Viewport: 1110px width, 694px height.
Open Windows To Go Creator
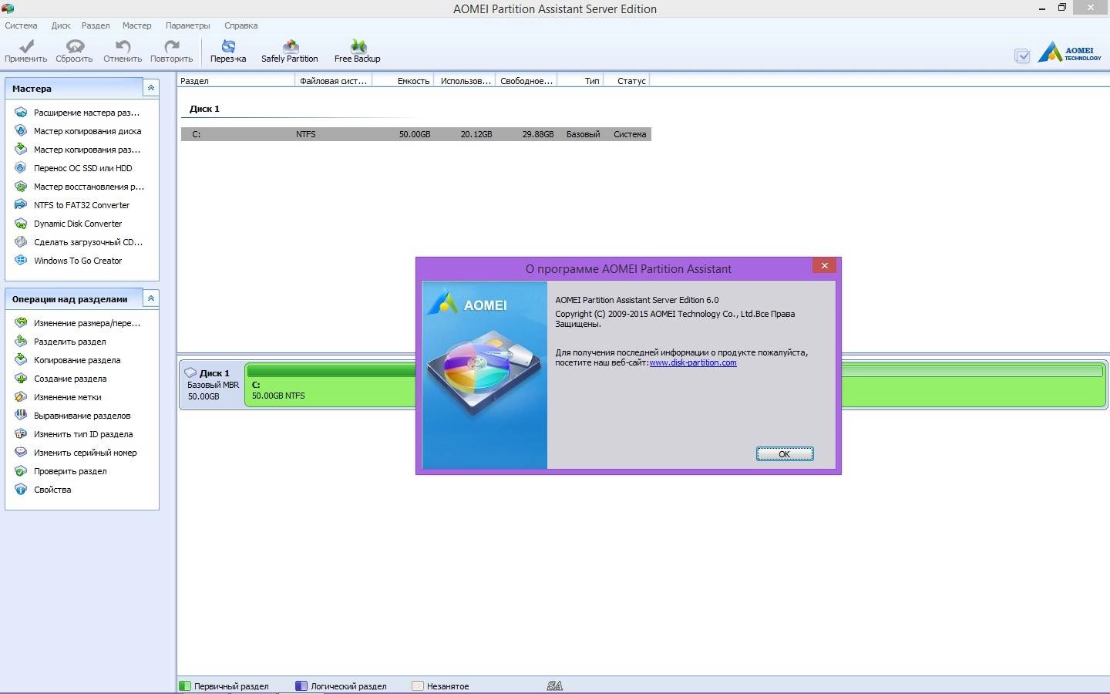point(69,261)
